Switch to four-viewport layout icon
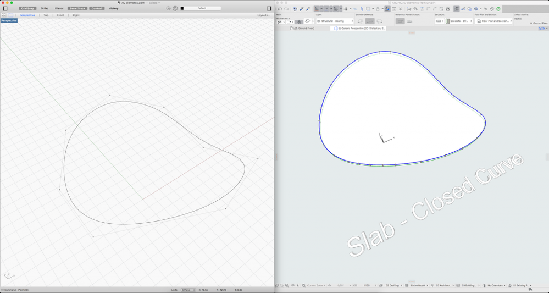 [x=4, y=15]
